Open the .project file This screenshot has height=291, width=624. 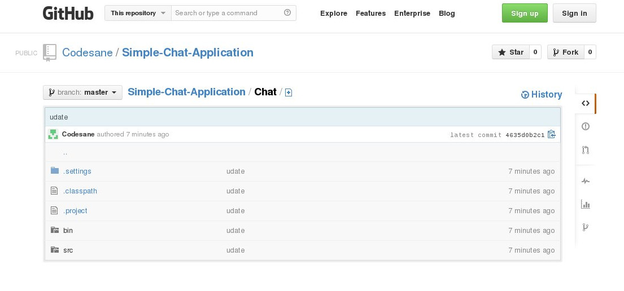(x=75, y=211)
